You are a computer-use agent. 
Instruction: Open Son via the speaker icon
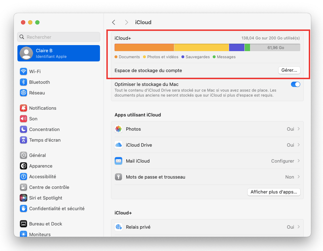coord(23,119)
